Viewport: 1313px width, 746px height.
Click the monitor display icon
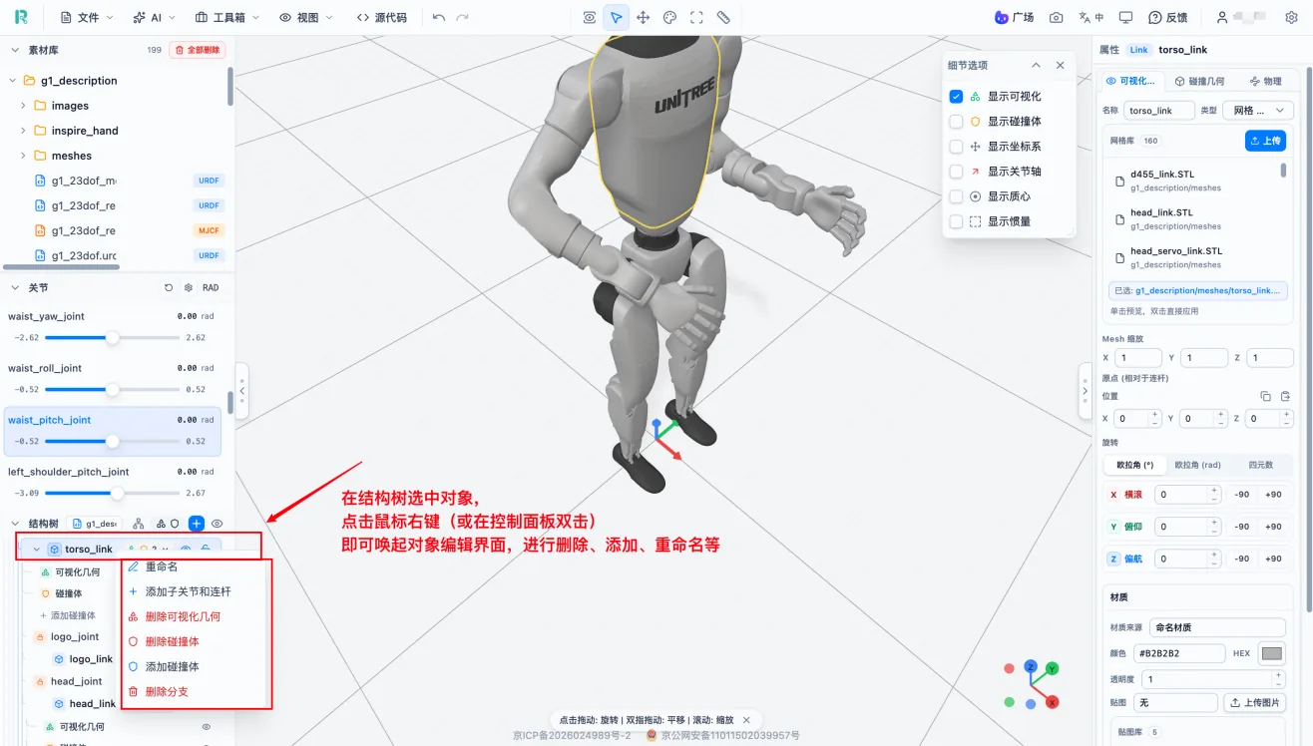pos(1125,17)
